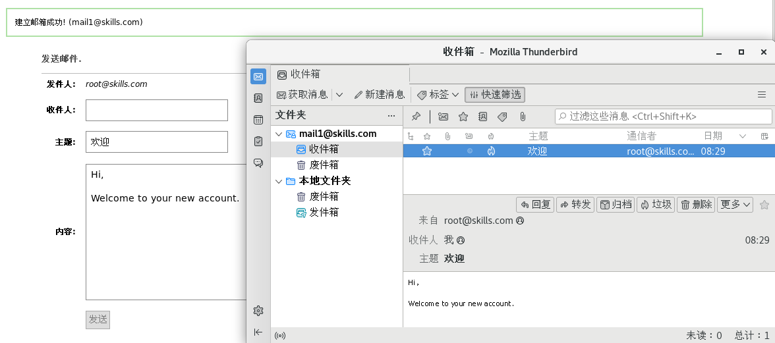775x343 pixels.
Task: Select the 发件箱 folder
Action: pos(337,212)
